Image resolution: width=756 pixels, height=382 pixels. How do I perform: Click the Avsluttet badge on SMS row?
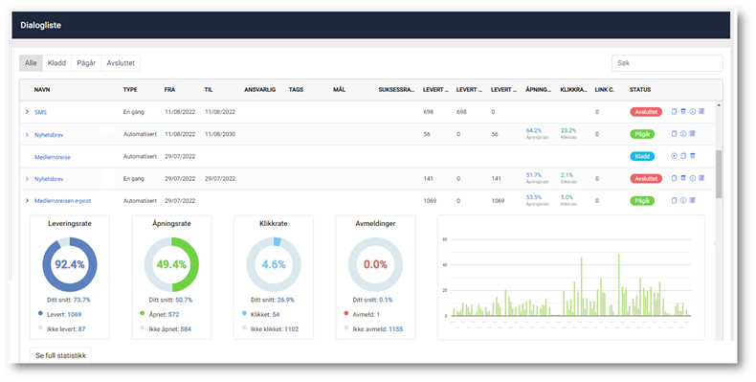coord(646,112)
